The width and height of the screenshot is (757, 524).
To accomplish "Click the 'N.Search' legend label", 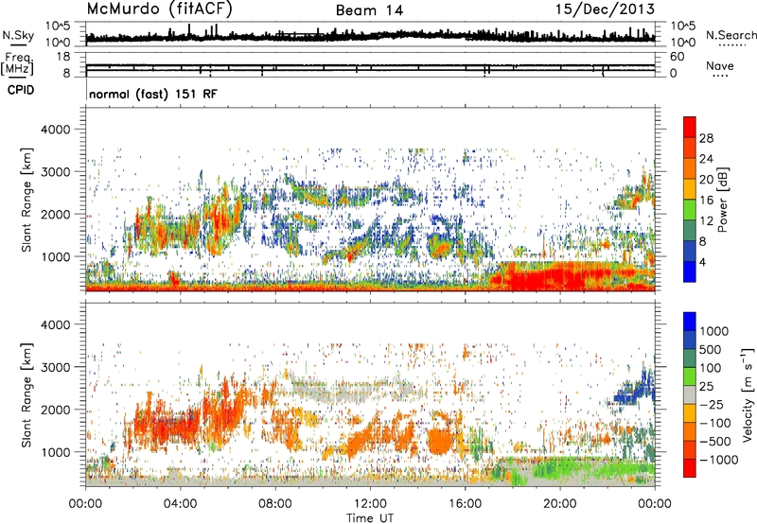I will tap(731, 35).
